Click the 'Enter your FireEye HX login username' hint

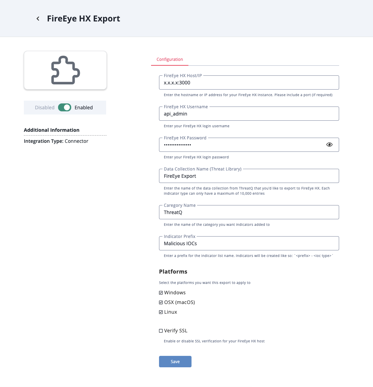(x=197, y=126)
